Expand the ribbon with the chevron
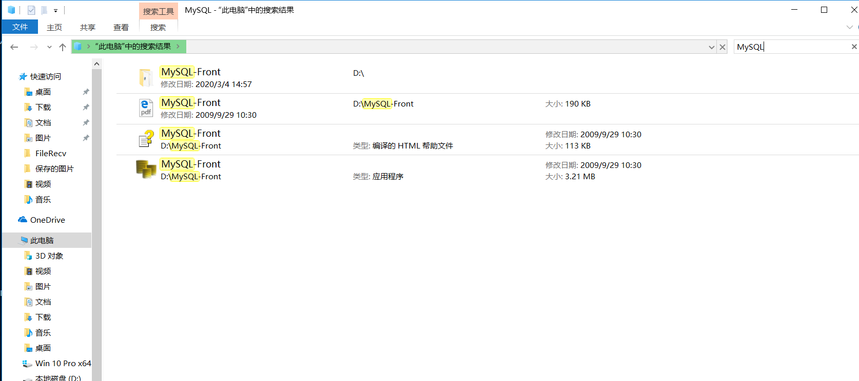 [x=850, y=27]
